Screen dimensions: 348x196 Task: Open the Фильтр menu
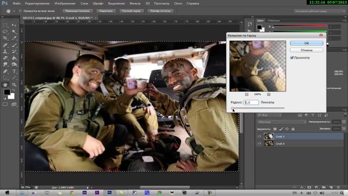135,3
